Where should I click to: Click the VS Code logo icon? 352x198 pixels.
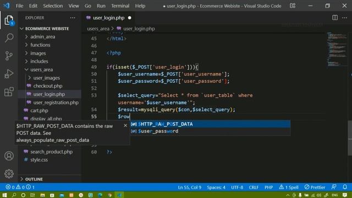pyautogui.click(x=7, y=5)
